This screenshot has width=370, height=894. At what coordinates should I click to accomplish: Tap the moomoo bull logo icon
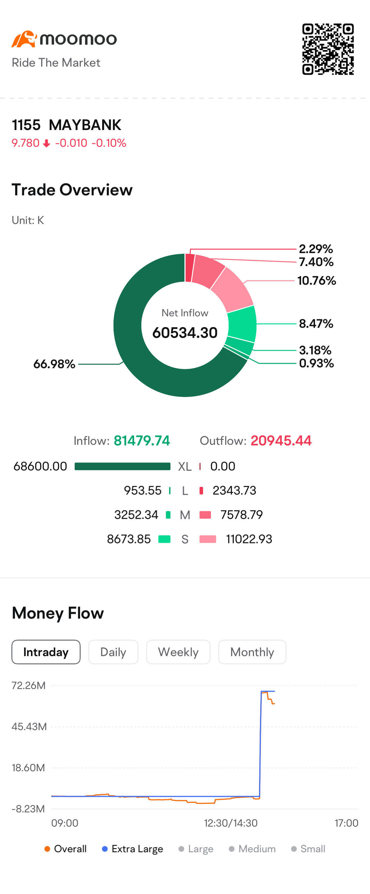click(x=24, y=39)
